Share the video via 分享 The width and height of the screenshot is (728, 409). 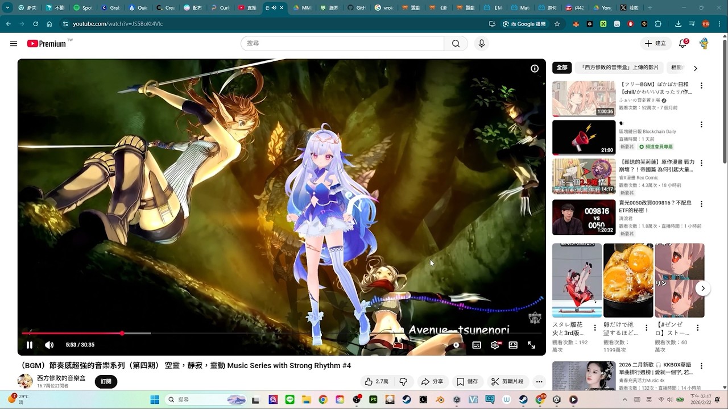tap(432, 382)
